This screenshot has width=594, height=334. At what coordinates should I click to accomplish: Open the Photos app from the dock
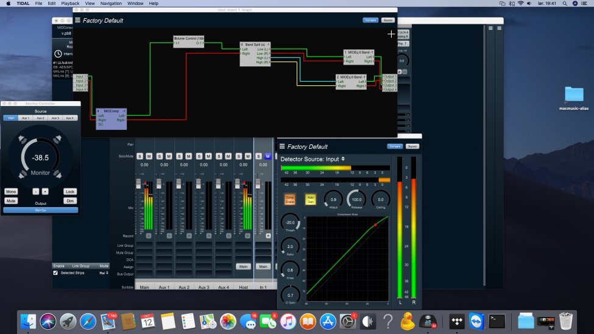[228, 321]
